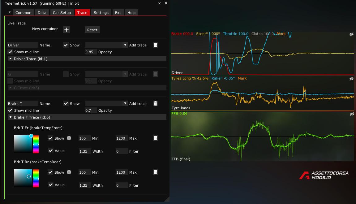Toggle Show mid line for Brake T

point(10,111)
